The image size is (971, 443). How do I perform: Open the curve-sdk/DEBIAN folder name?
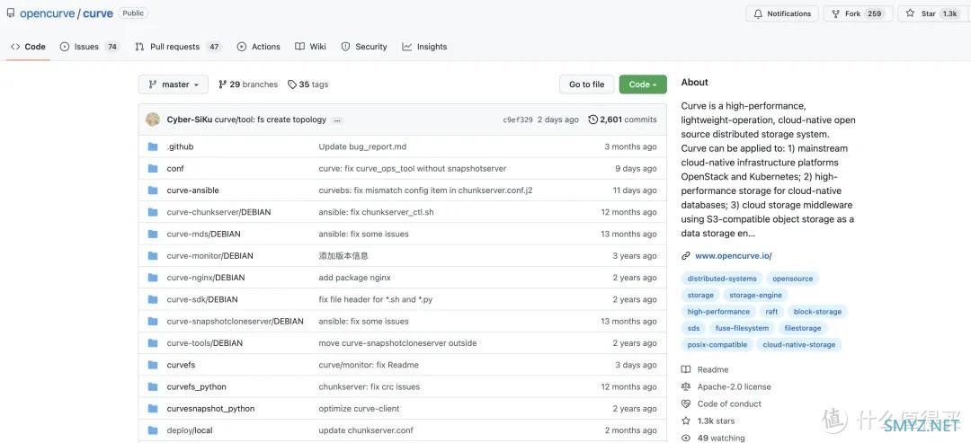(x=202, y=299)
